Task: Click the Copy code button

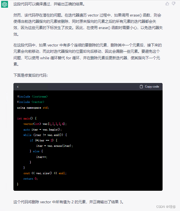Action: pyautogui.click(x=149, y=86)
